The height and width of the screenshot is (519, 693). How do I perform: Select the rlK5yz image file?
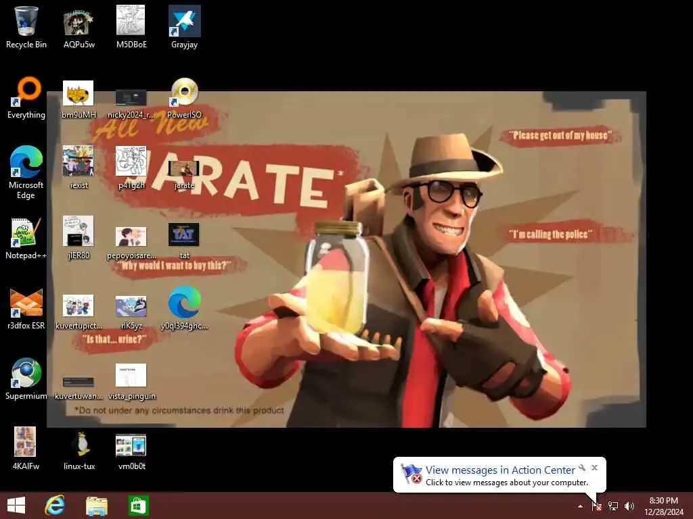click(x=131, y=311)
